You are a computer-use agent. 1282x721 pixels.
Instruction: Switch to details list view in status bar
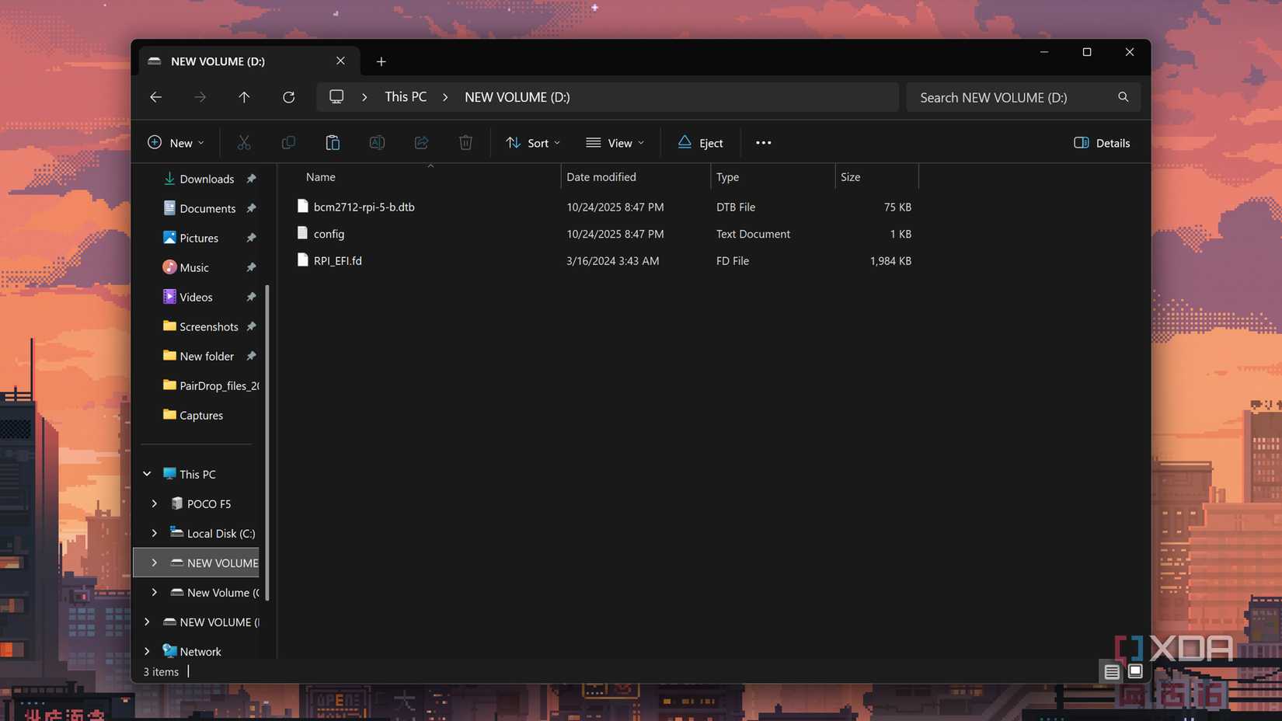[x=1112, y=671]
